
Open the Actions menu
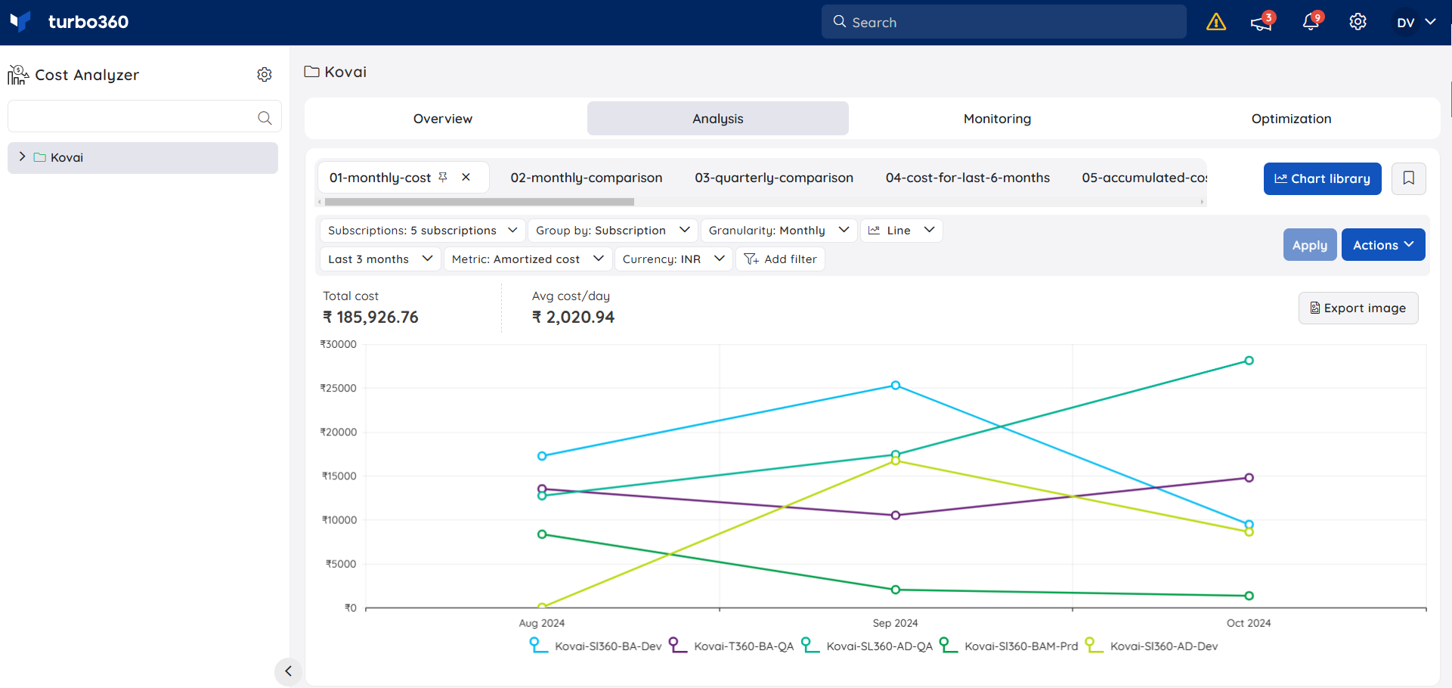pos(1383,245)
